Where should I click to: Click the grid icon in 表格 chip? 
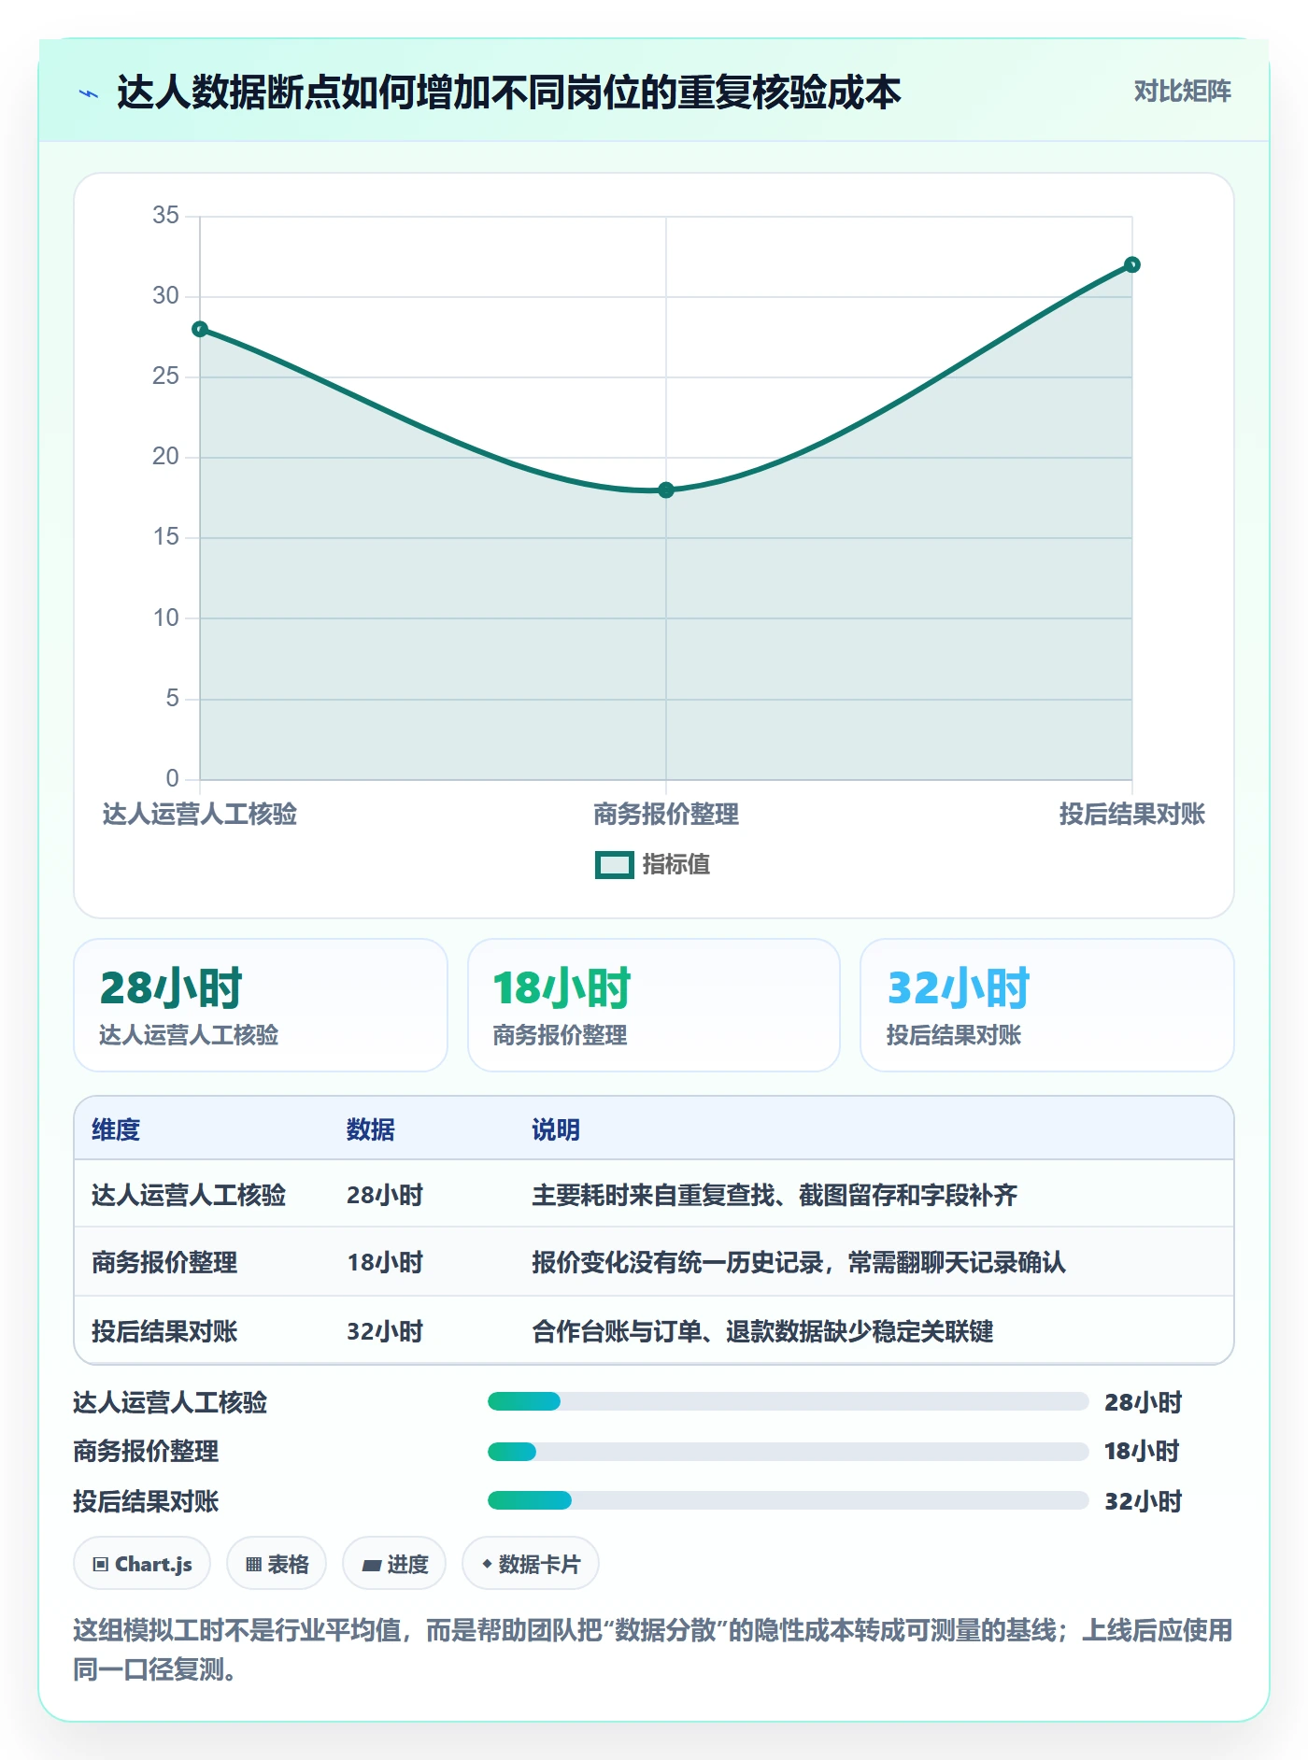(253, 1565)
